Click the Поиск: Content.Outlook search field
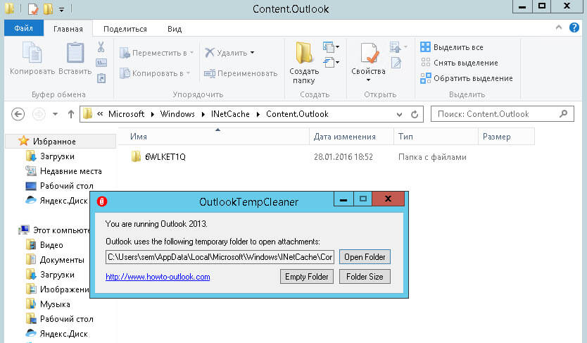This screenshot has height=343, width=587. [502, 114]
